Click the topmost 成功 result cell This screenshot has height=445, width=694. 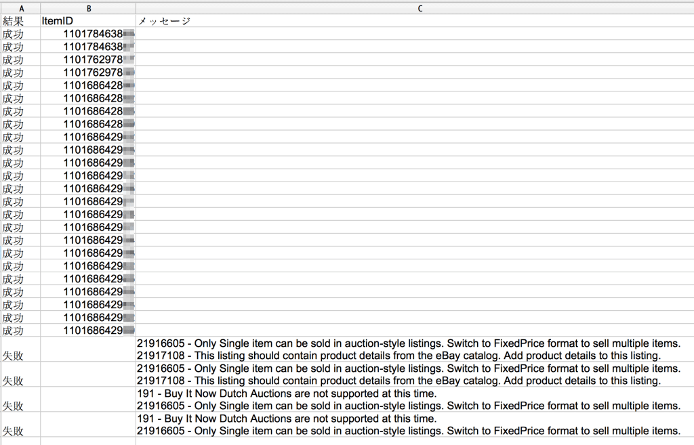point(21,34)
